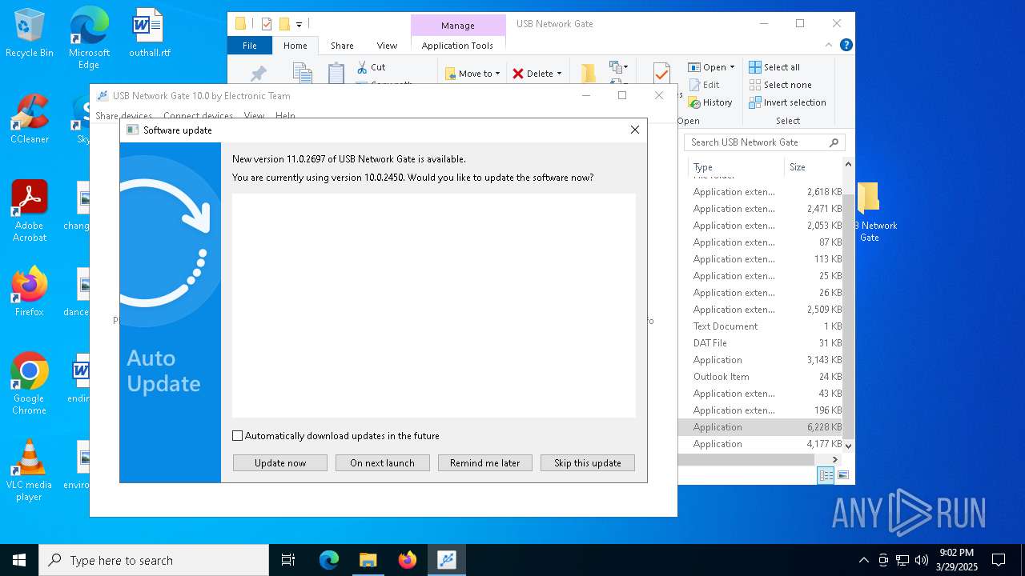Open the VLC media player desktop shortcut
This screenshot has height=576, width=1025.
coord(30,470)
